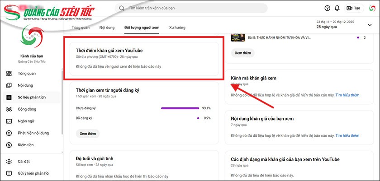Viewport: 380px width, 181px height.
Task: Click Xem thêm below the Bài 8 video
Action: tap(243, 53)
